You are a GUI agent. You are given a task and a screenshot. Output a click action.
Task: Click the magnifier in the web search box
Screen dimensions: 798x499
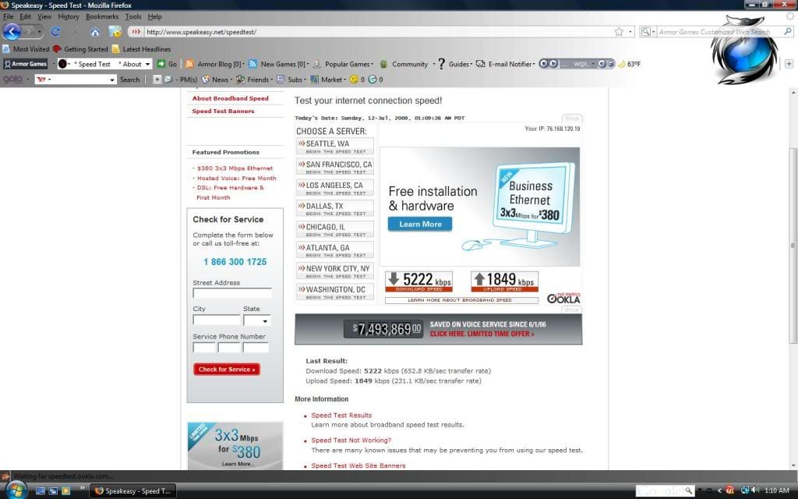tap(788, 31)
